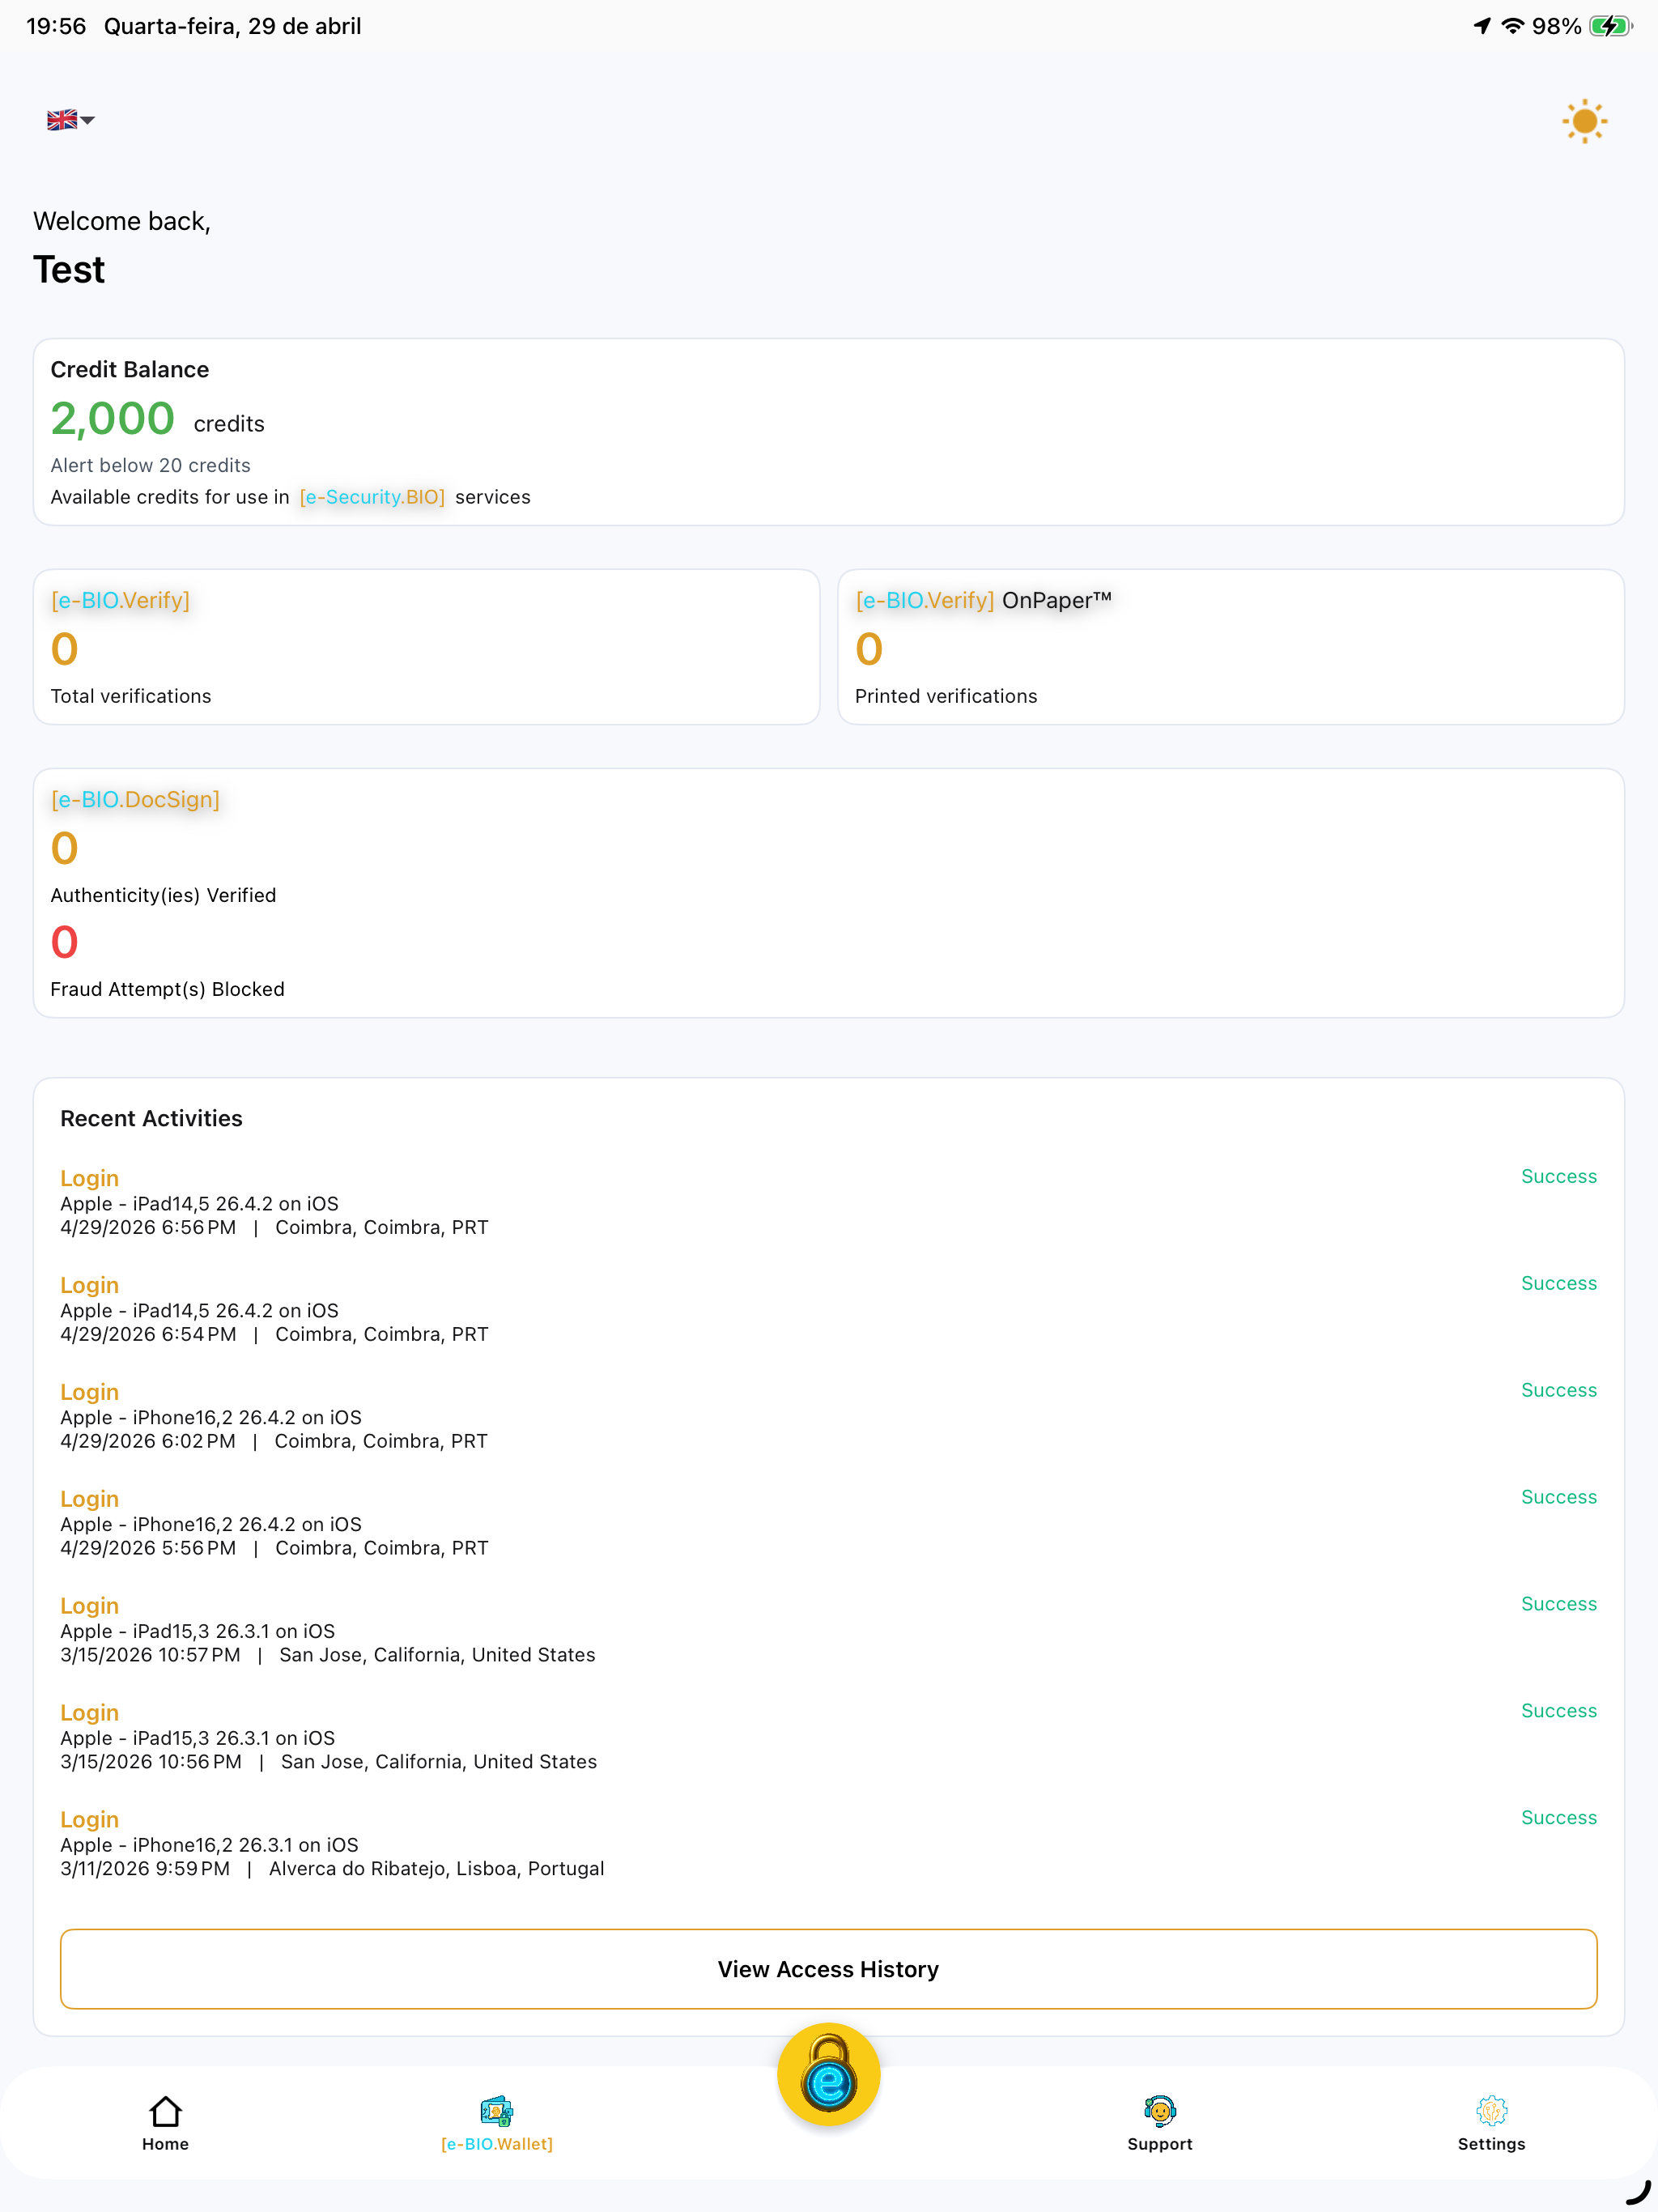Open Login entry at 3/15/2026 10:56 PM
1658x2212 pixels.
[x=828, y=1738]
